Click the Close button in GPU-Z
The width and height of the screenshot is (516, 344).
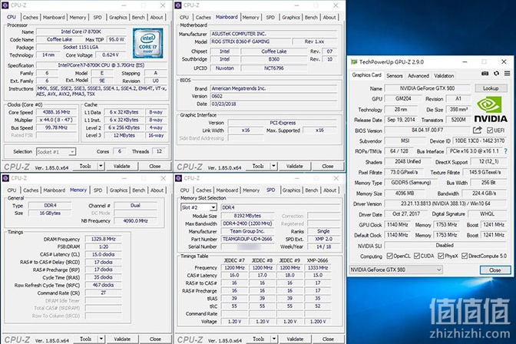click(495, 270)
